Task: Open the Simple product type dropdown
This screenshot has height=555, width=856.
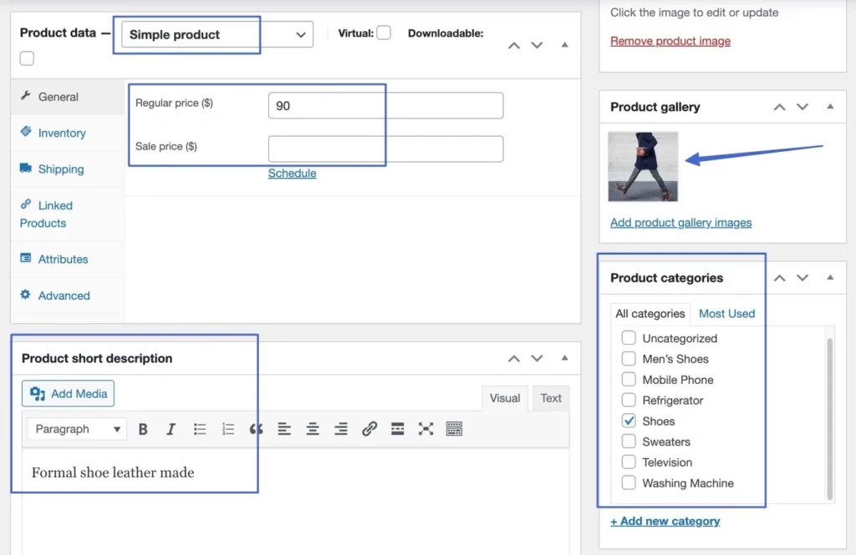Action: coord(217,34)
